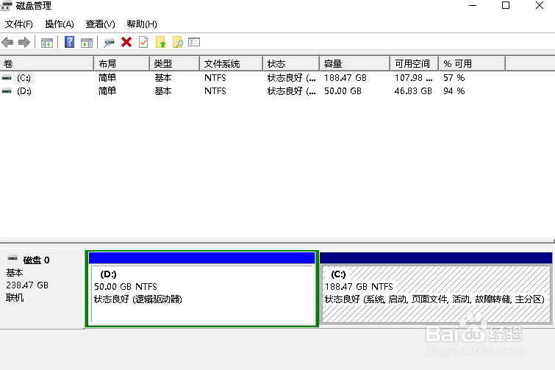The image size is (555, 370).
Task: Sort by the 文件系统 column header
Action: (x=231, y=64)
